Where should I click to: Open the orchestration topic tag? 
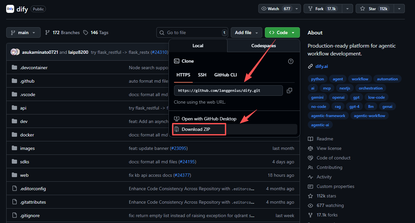click(371, 88)
